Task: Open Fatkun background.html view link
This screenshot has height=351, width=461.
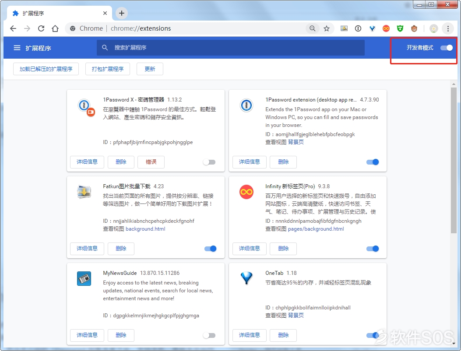Action: pos(145,229)
